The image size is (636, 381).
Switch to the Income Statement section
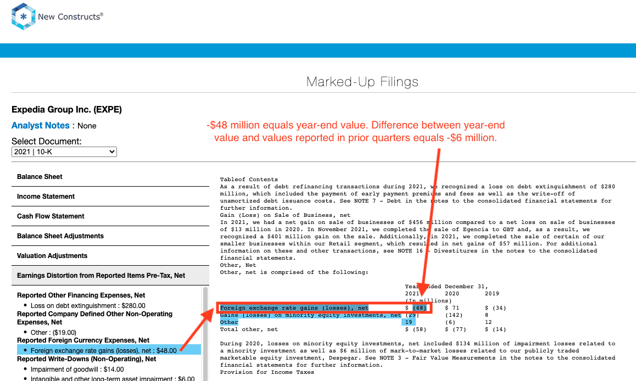[46, 197]
